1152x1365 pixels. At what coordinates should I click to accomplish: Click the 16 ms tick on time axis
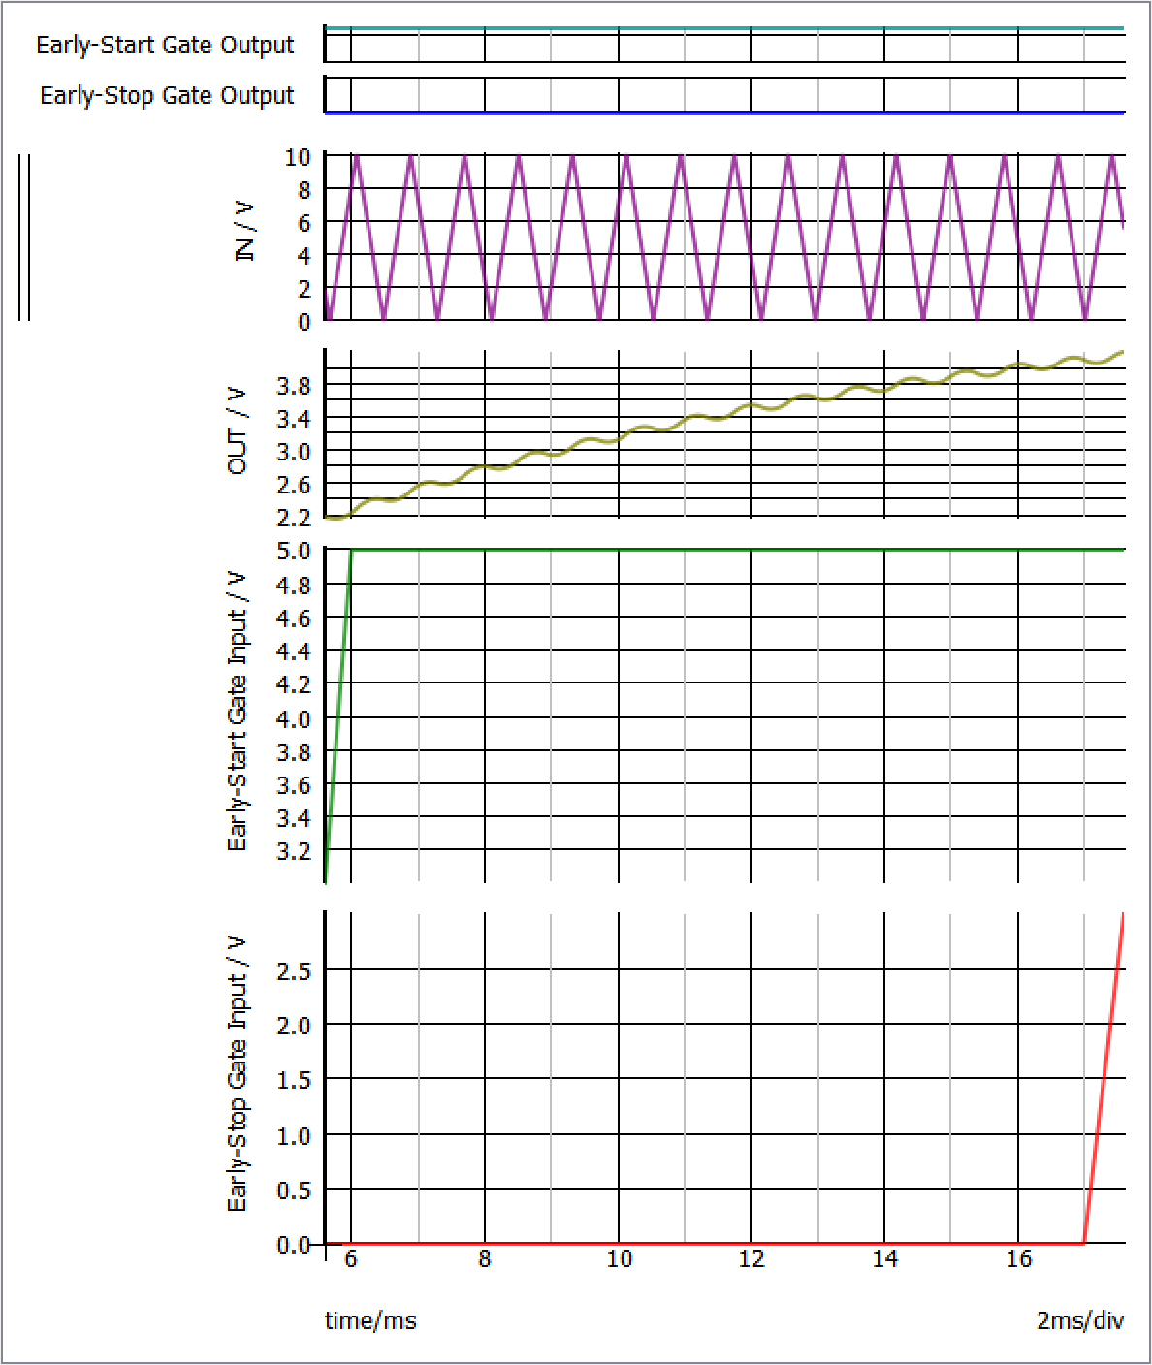1018,1259
